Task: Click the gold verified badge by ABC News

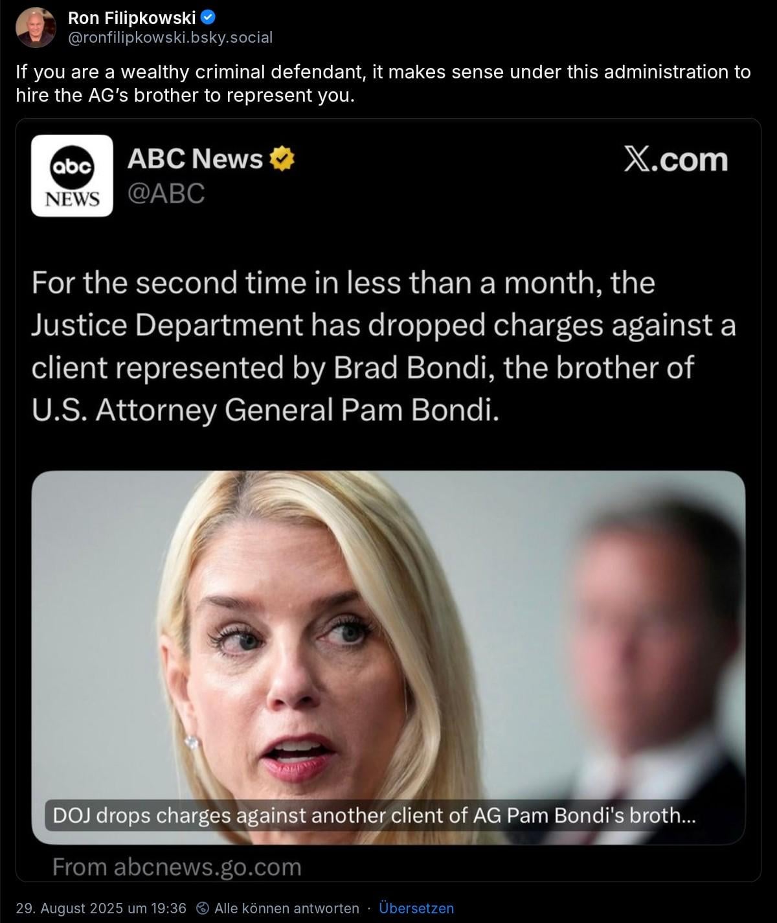Action: [282, 159]
